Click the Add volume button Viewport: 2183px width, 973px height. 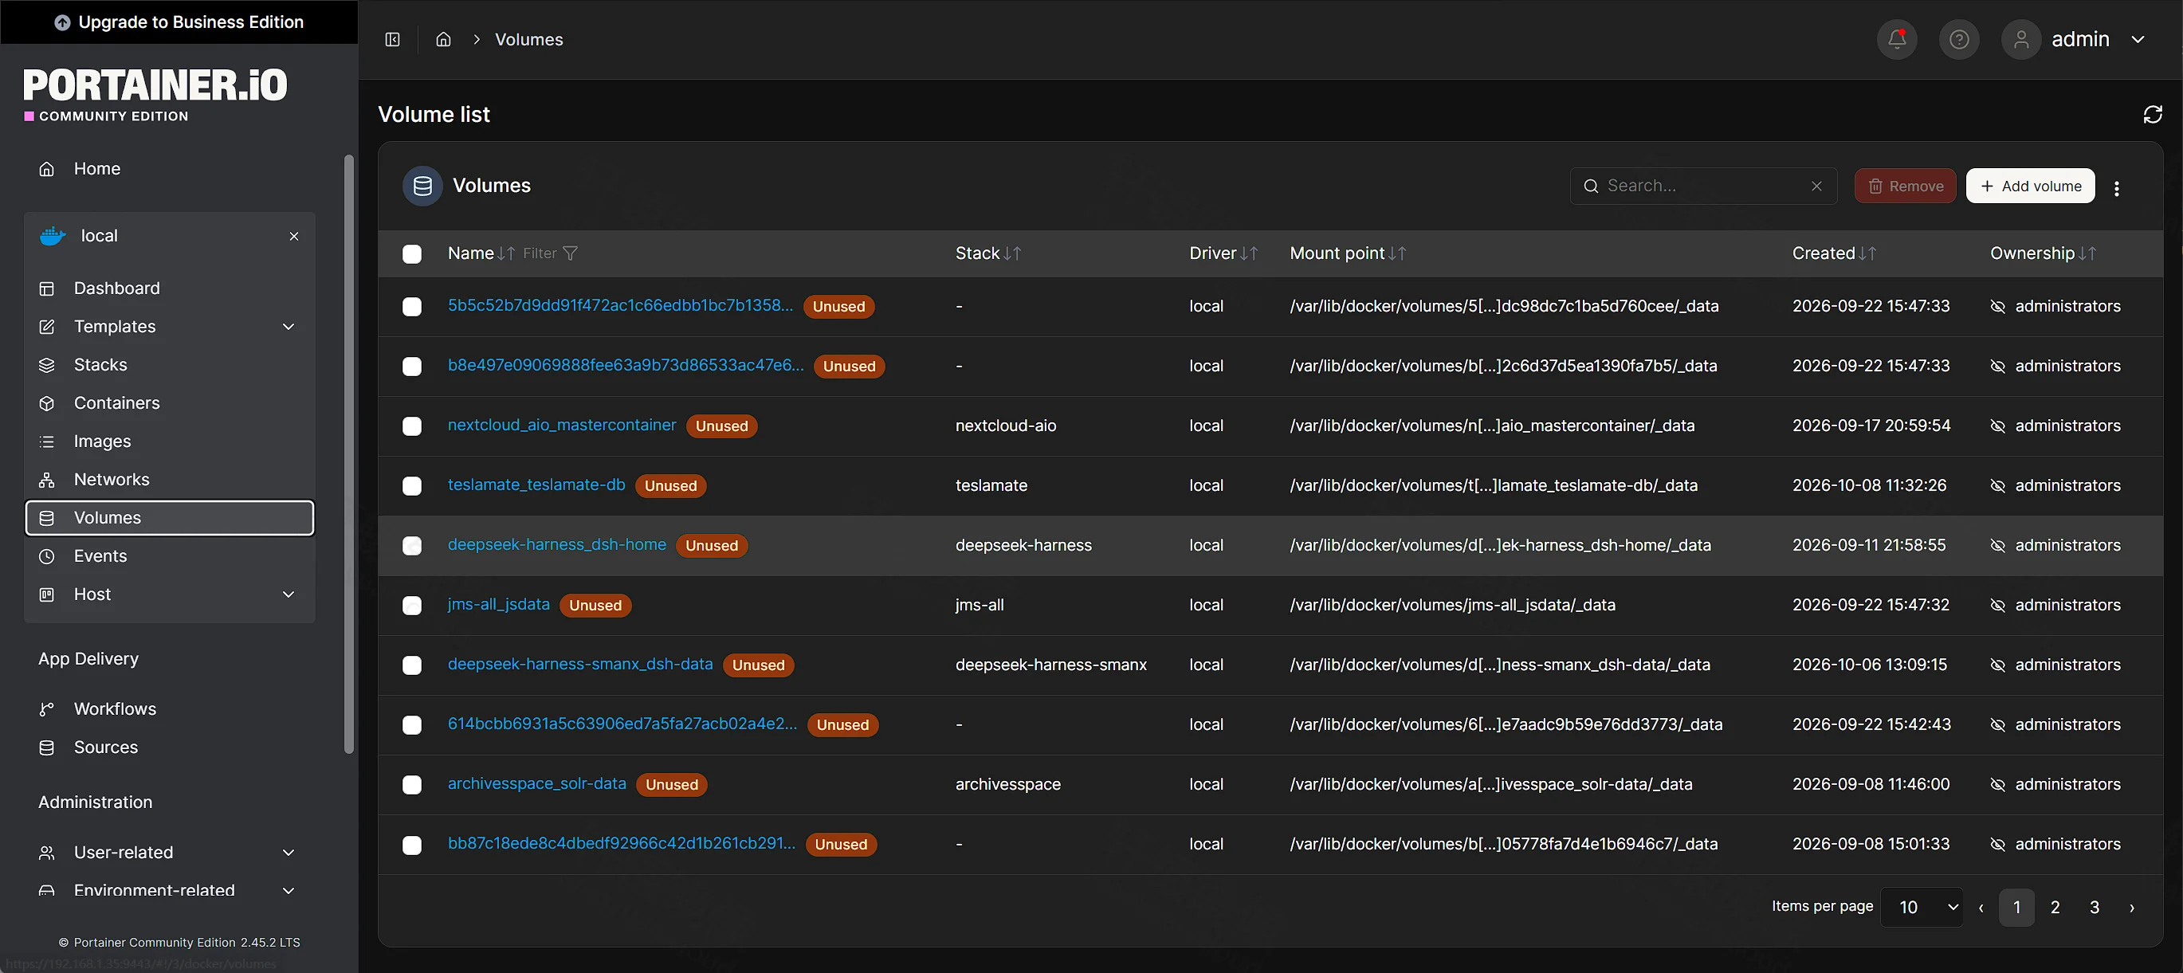coord(2030,186)
